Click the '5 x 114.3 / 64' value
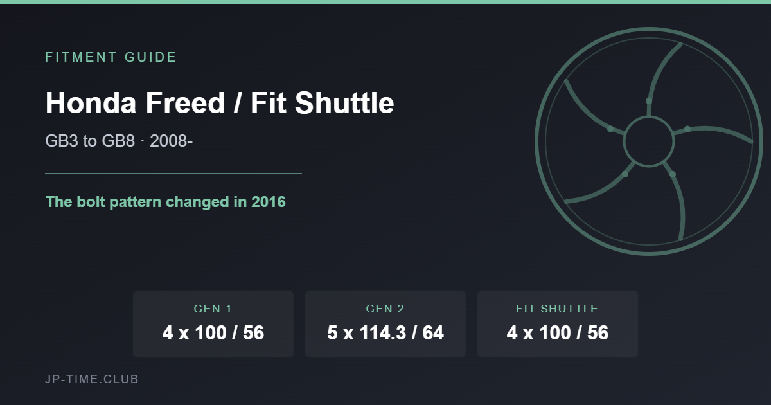The height and width of the screenshot is (405, 771). [385, 333]
